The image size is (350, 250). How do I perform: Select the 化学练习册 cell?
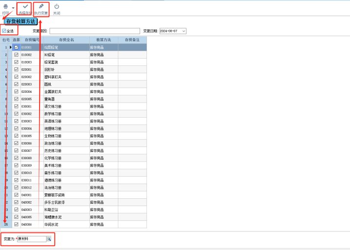point(66,158)
